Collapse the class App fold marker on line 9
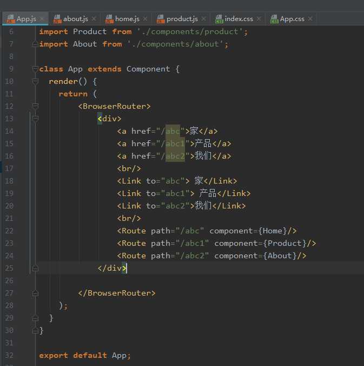Image resolution: width=364 pixels, height=366 pixels. tap(36, 69)
